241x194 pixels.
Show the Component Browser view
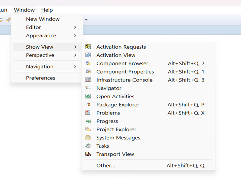(x=148, y=63)
